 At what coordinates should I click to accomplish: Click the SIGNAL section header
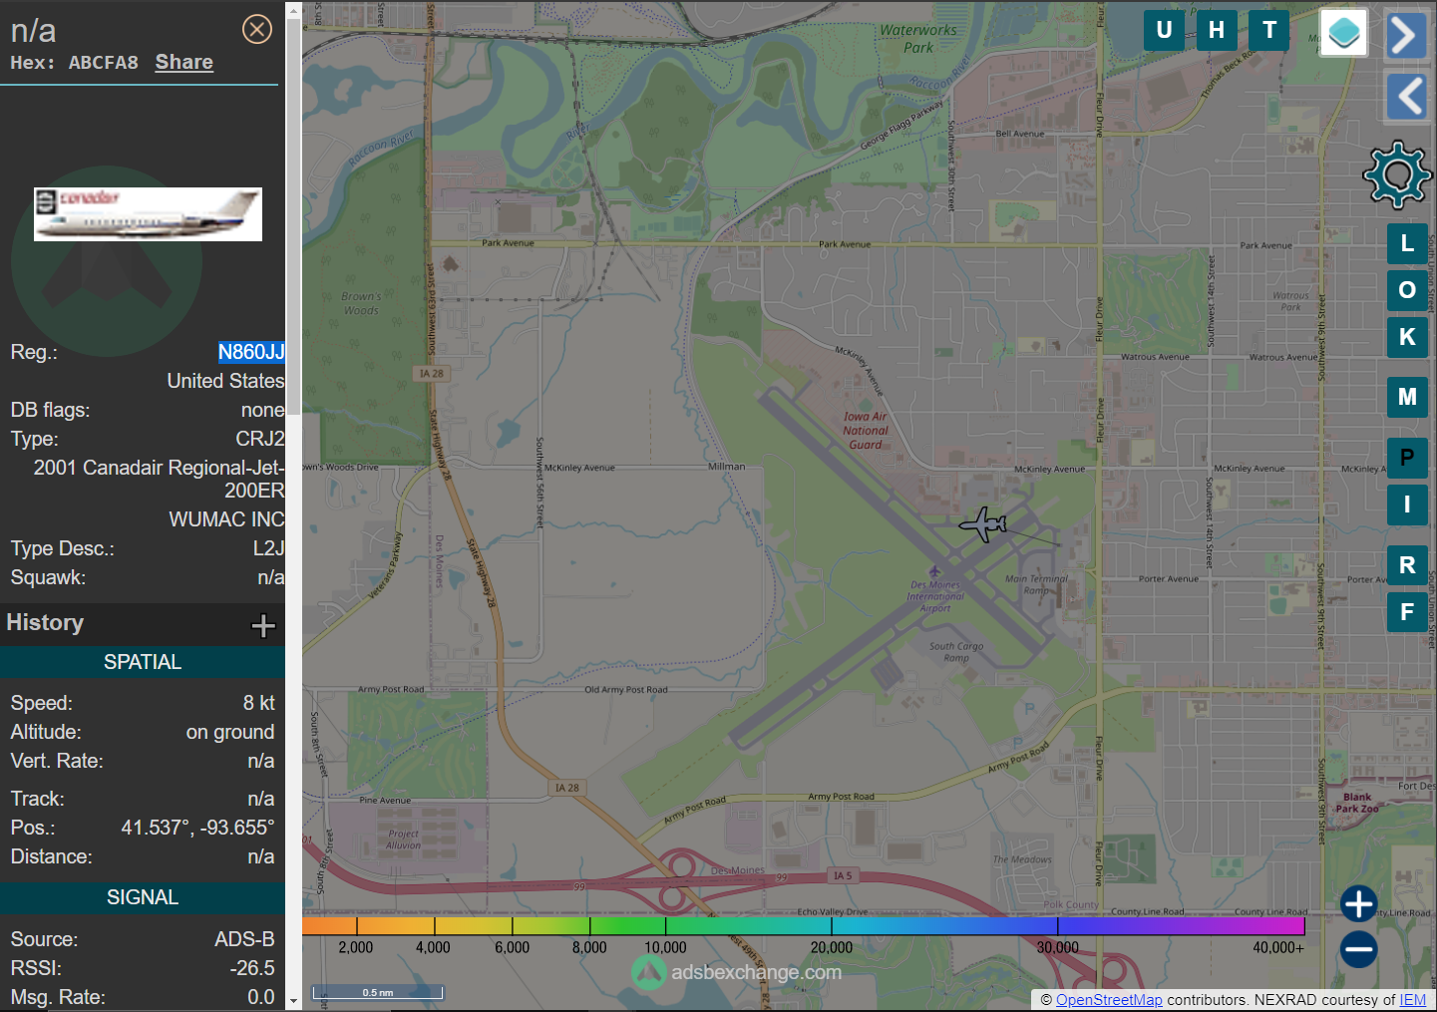(x=143, y=897)
